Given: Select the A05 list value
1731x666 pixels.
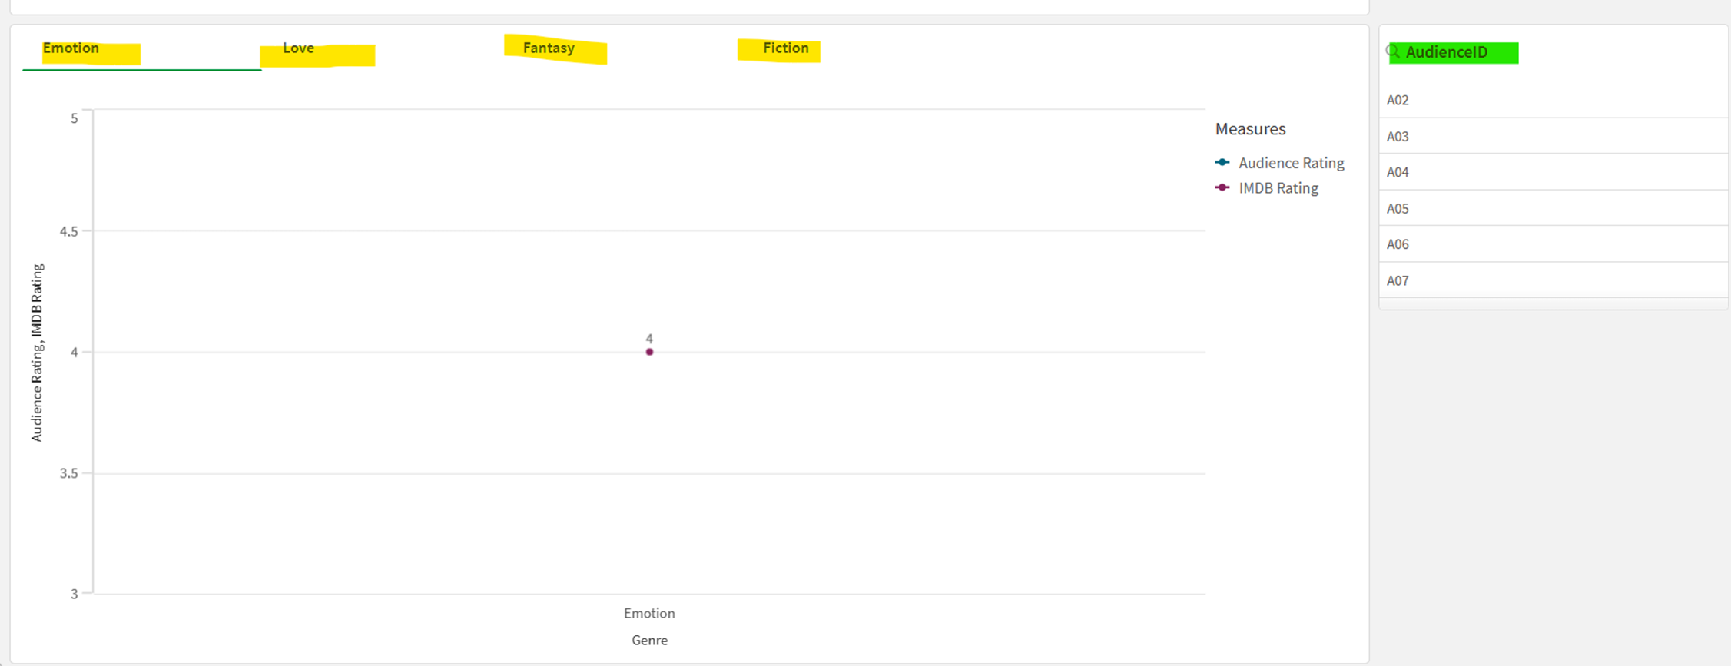Looking at the screenshot, I should point(1398,208).
